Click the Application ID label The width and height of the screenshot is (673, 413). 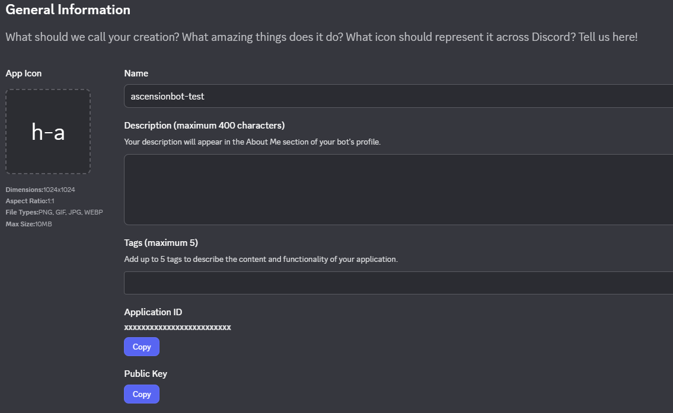153,312
